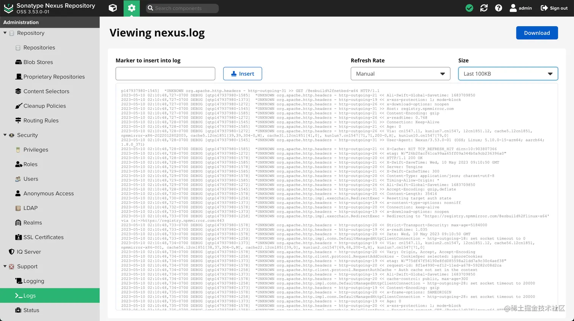Click the Anonymous Access person icon
The height and width of the screenshot is (321, 574).
coord(18,193)
